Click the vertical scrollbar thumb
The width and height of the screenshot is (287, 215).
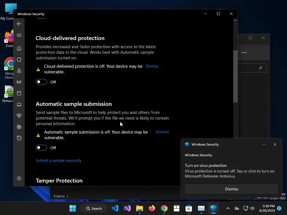[235, 76]
